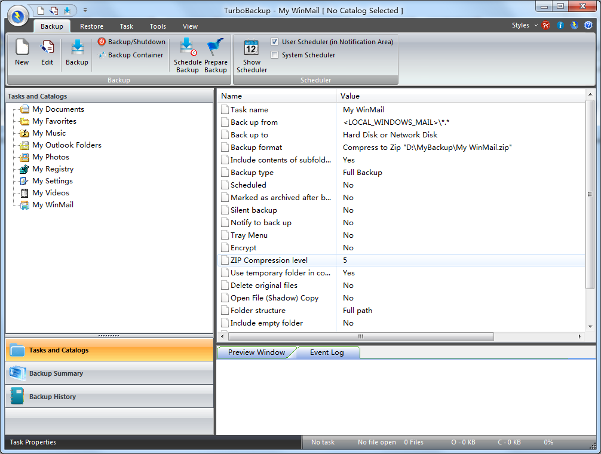The image size is (601, 454).
Task: Select the Back up from property row
Action: 401,122
